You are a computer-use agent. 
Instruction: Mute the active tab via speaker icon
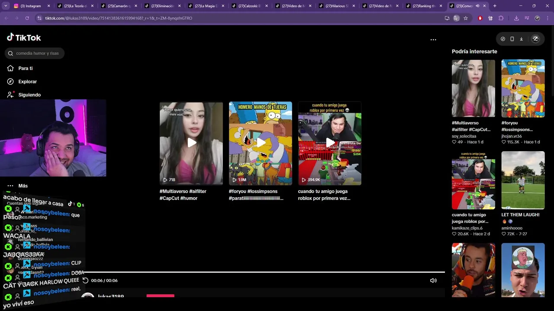(477, 6)
